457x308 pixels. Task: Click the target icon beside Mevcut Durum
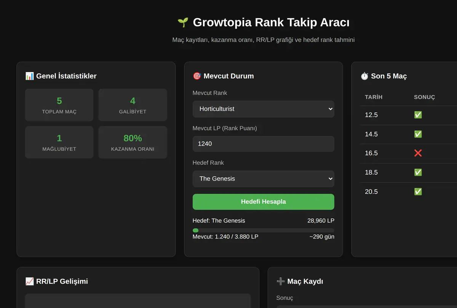tap(197, 76)
